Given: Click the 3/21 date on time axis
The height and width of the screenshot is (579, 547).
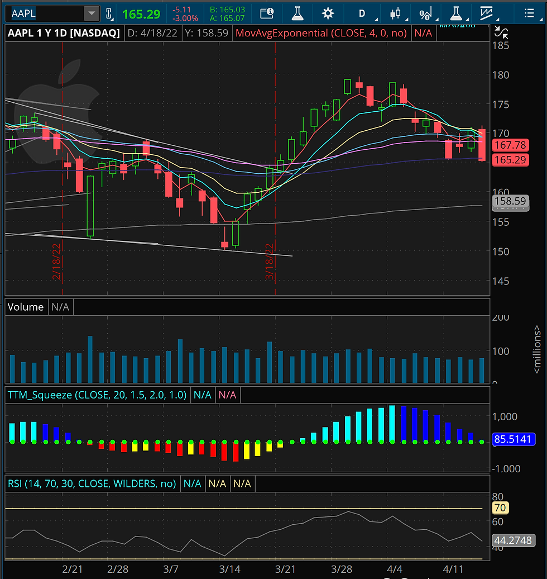Looking at the screenshot, I should [x=285, y=569].
